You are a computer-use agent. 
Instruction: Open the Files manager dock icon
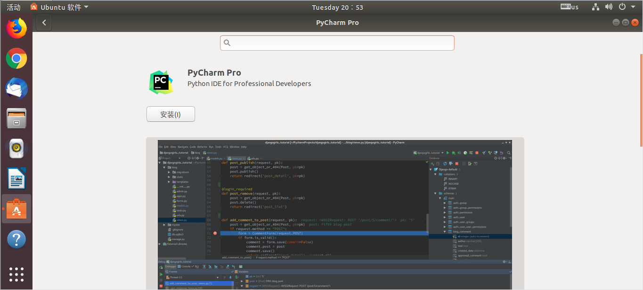click(x=16, y=118)
